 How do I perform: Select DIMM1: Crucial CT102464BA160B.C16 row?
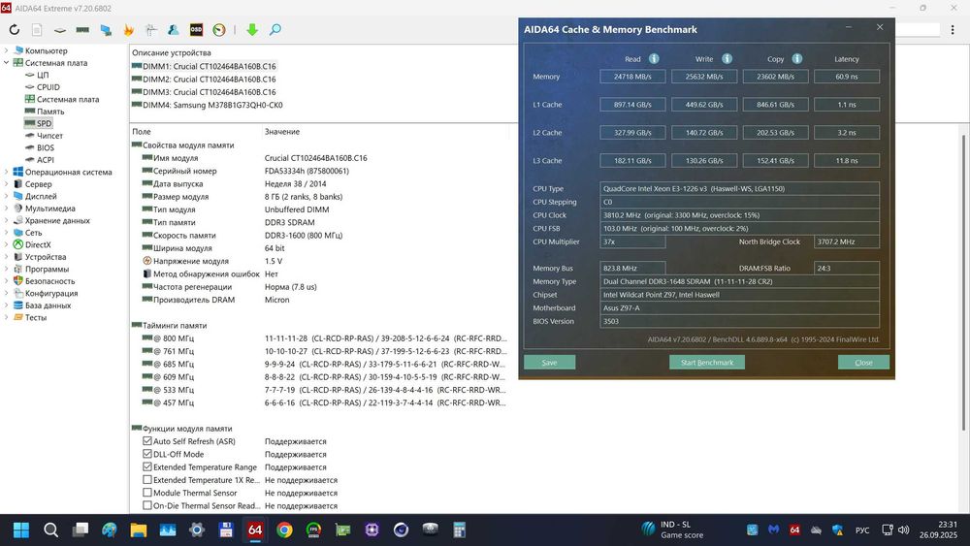pyautogui.click(x=210, y=66)
